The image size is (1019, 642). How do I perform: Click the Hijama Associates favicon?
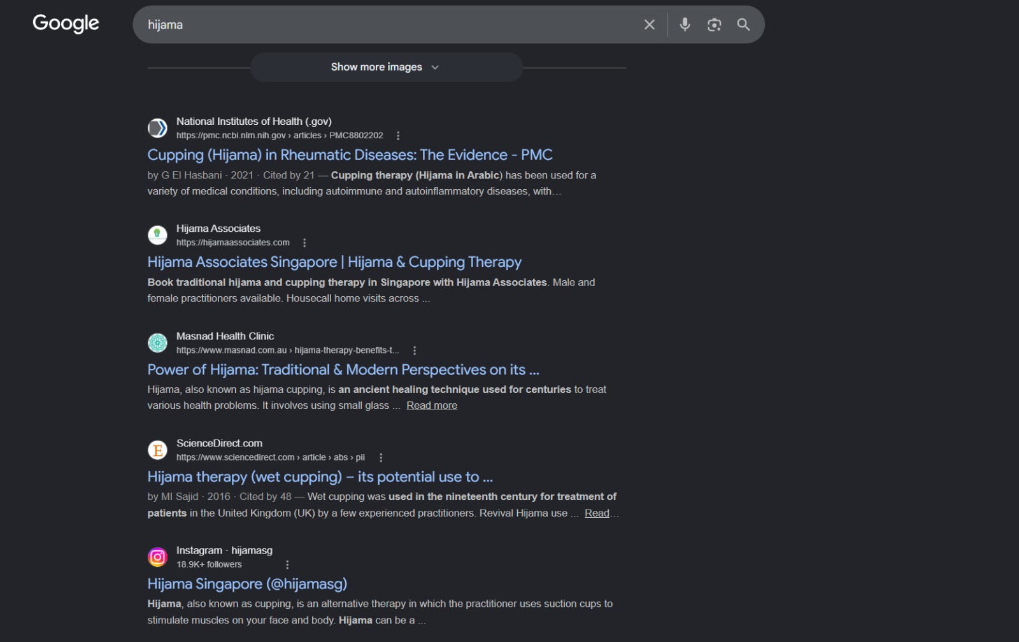157,235
